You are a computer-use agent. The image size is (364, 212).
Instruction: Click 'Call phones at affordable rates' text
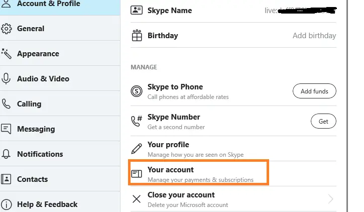188,97
